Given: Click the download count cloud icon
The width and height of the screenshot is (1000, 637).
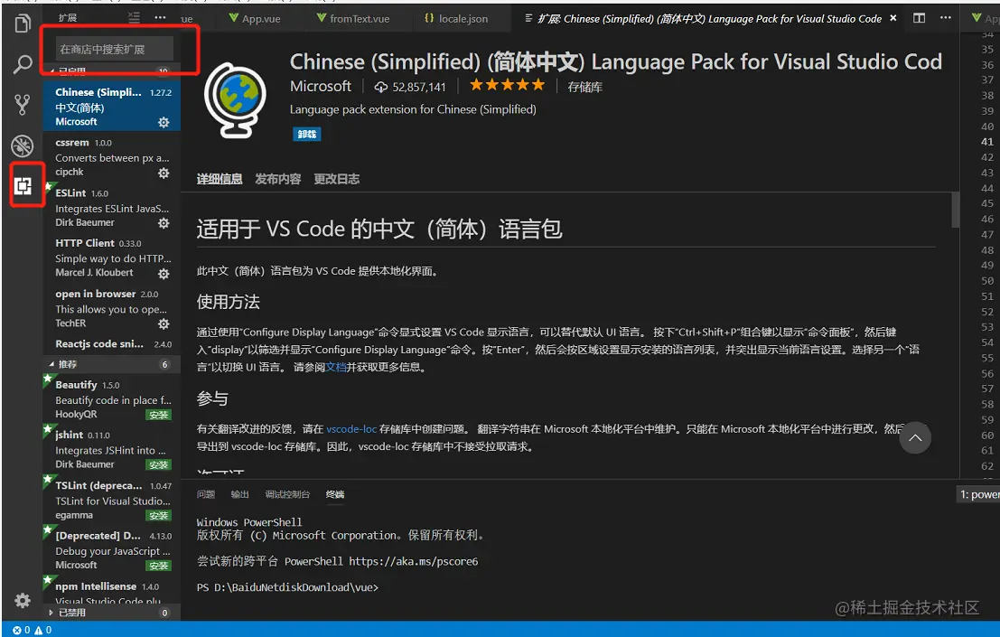Looking at the screenshot, I should coord(380,87).
